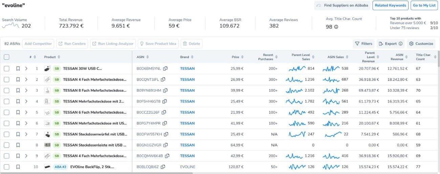Open Find Suppliers on Alibaba

click(342, 5)
